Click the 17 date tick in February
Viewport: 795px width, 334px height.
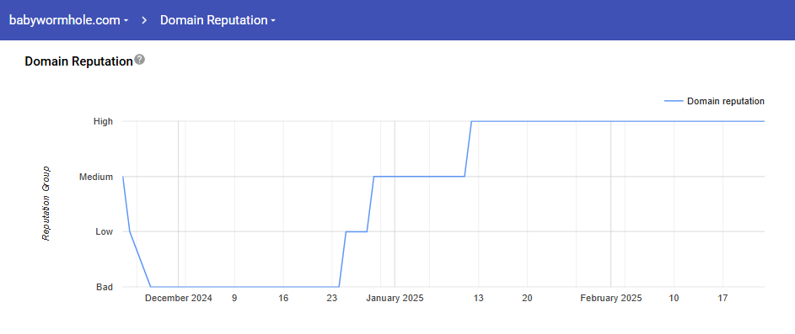723,298
